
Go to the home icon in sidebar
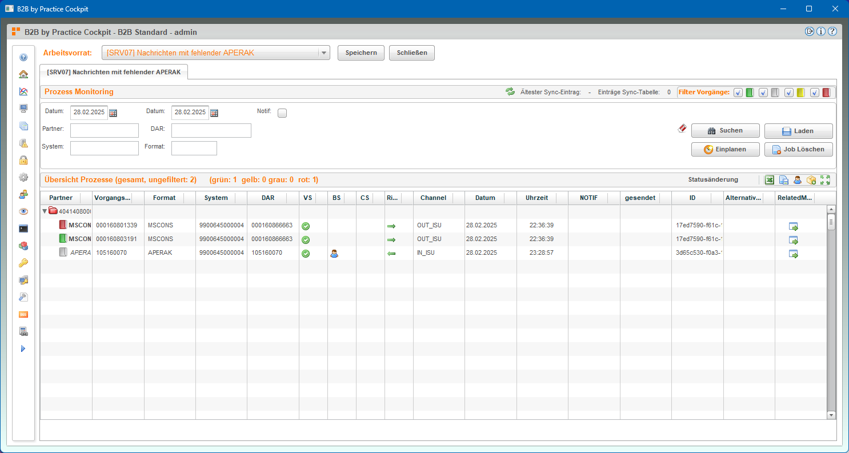click(x=23, y=74)
